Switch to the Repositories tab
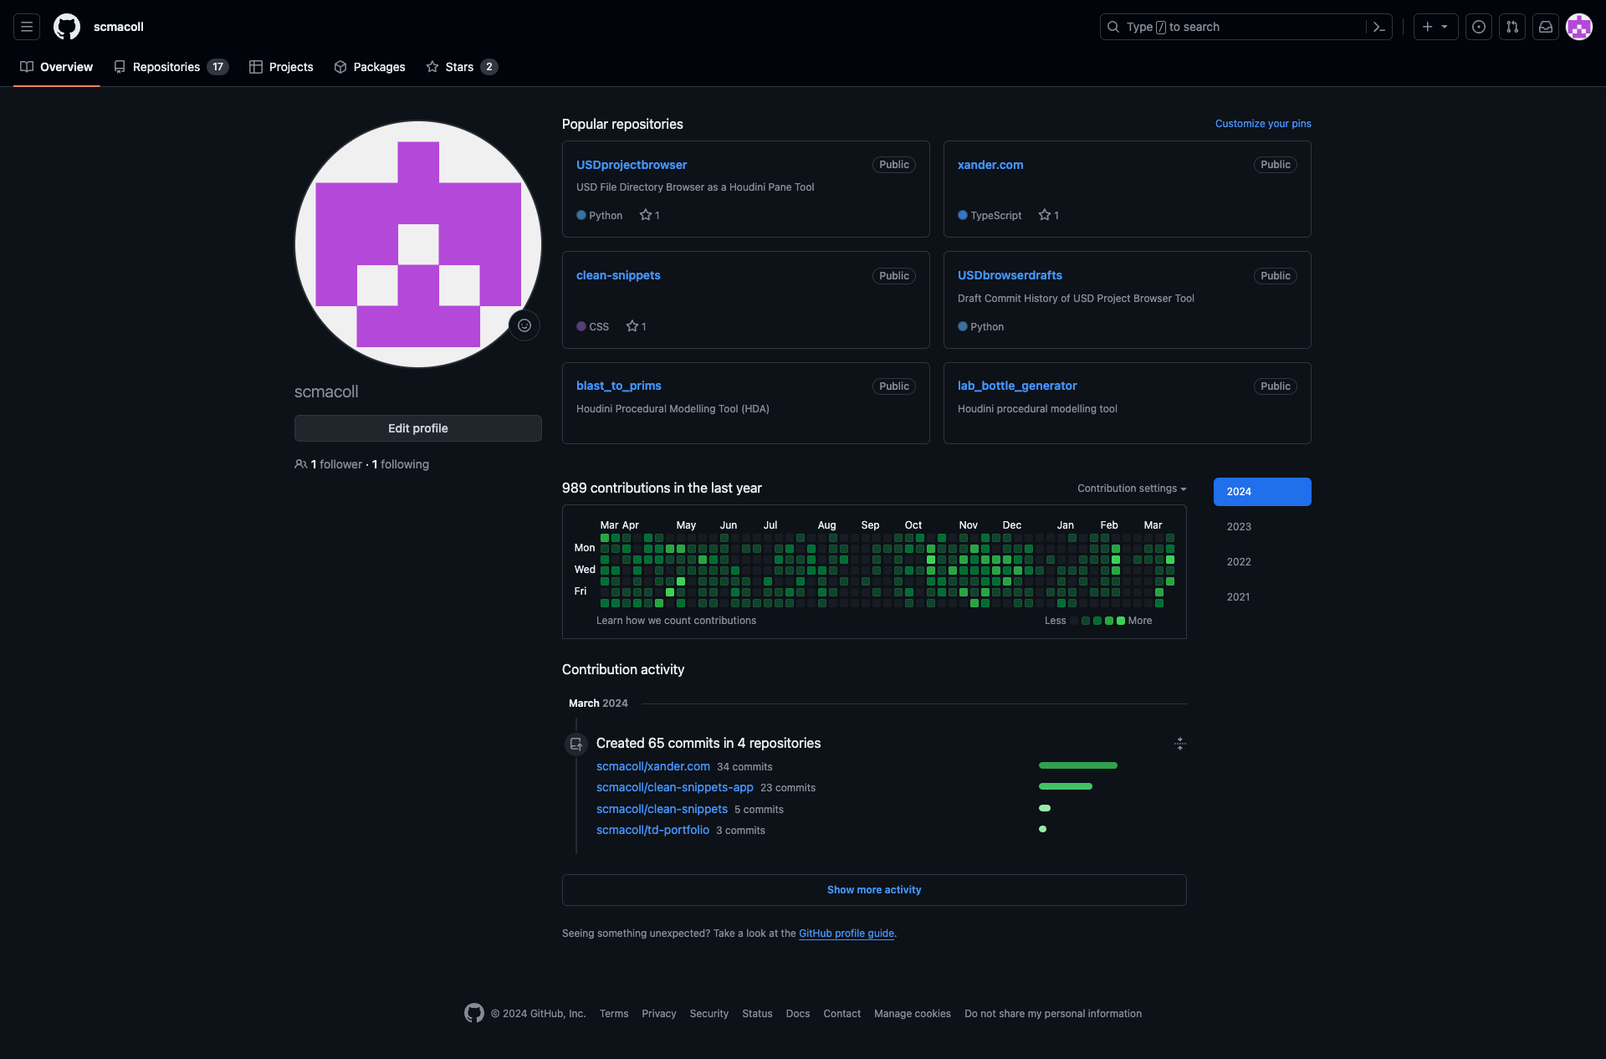Viewport: 1606px width, 1059px height. (x=167, y=67)
